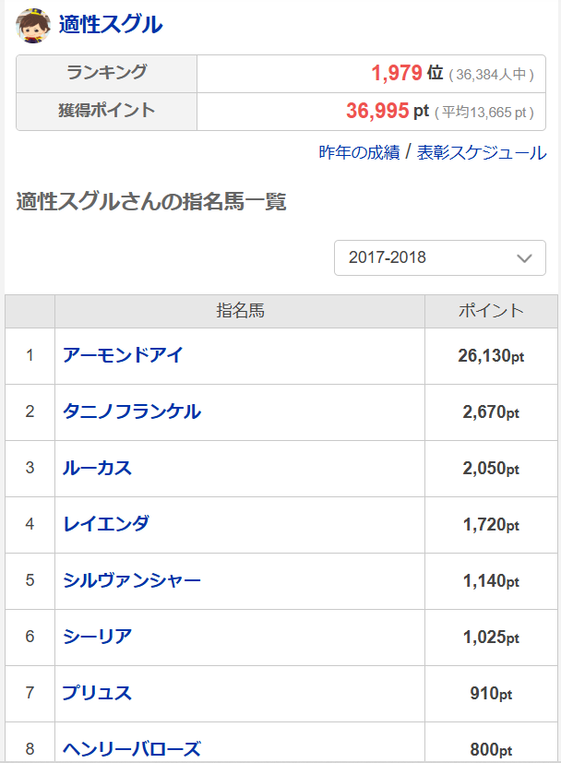561x763 pixels.
Task: Click the 2,670pt points cell
Action: pyautogui.click(x=491, y=412)
